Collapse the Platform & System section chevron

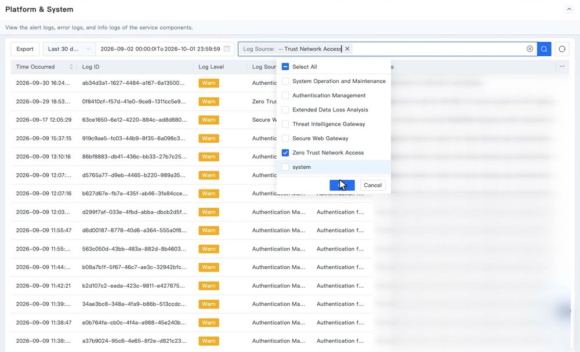point(569,9)
